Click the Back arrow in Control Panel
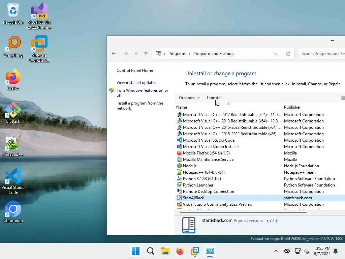This screenshot has height=259, width=345. 114,54
